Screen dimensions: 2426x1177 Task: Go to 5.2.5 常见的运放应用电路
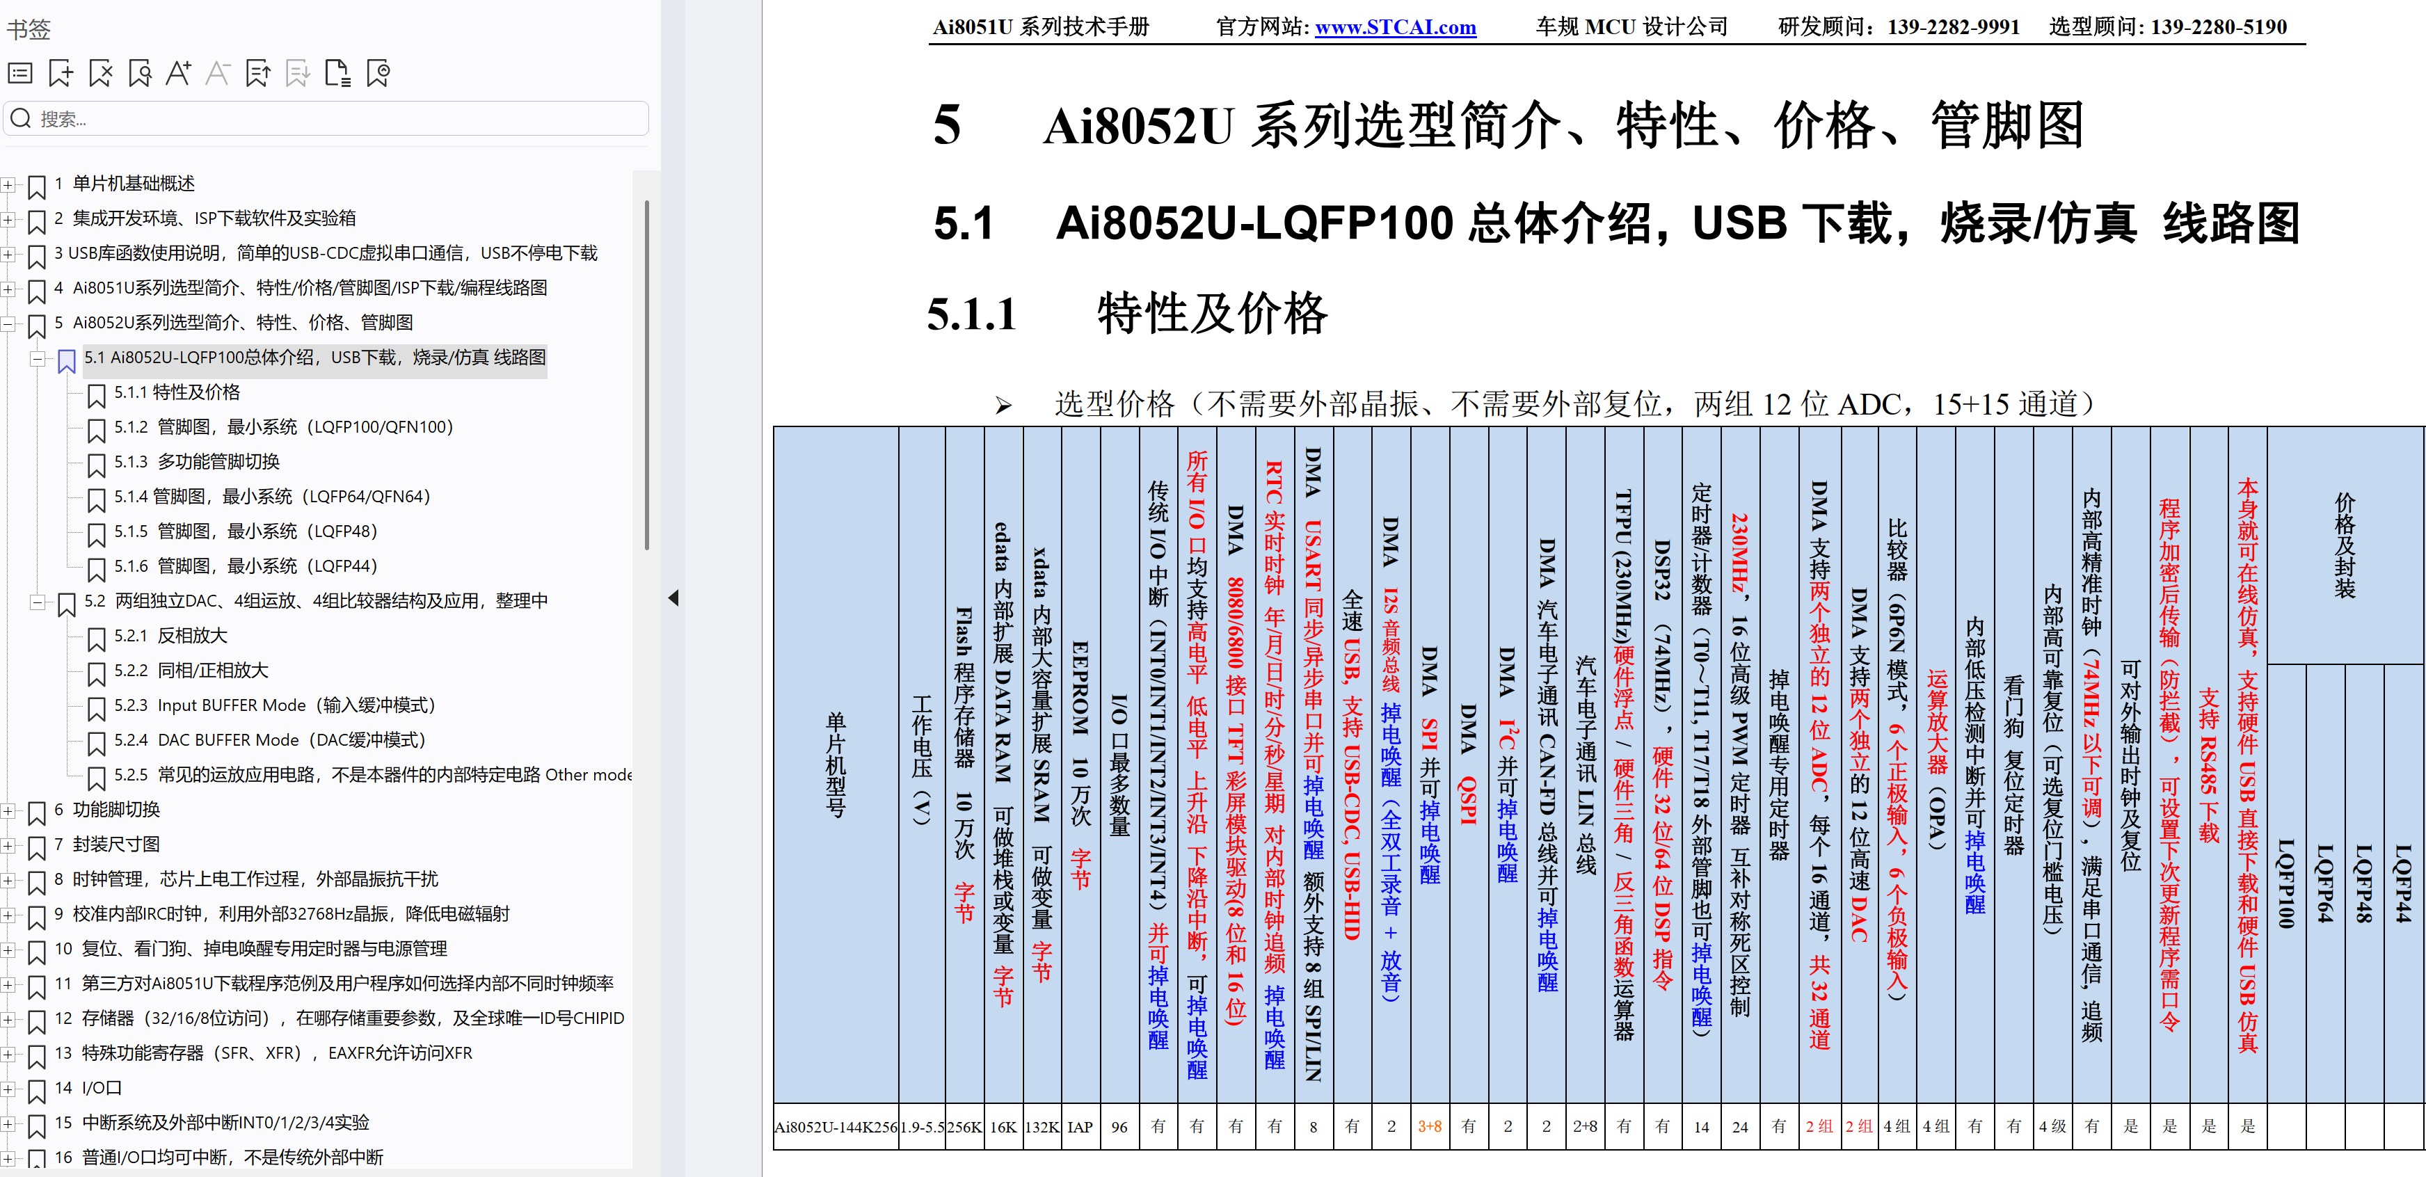[x=373, y=775]
